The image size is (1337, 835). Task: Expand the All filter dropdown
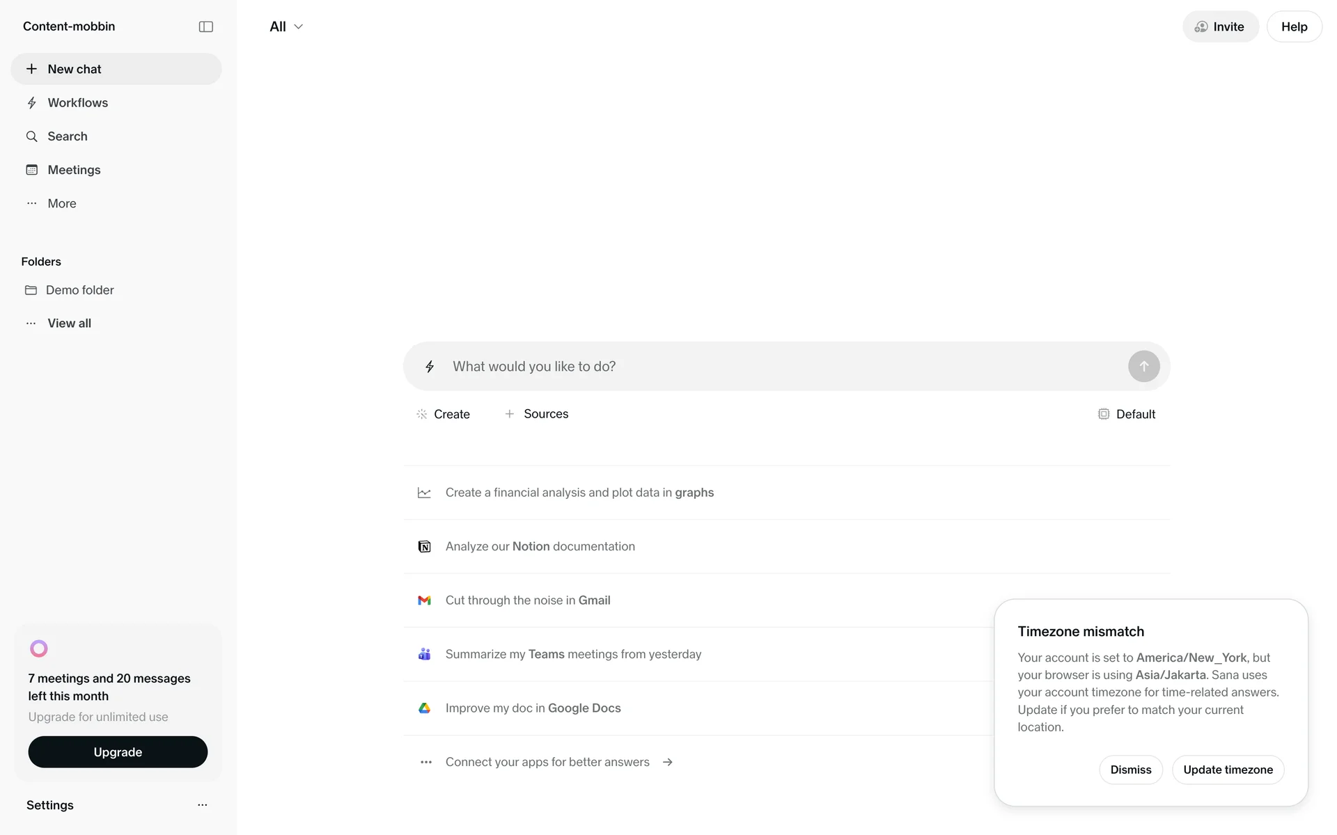286,26
